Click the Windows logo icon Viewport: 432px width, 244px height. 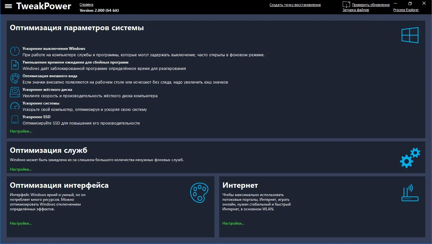coord(410,35)
